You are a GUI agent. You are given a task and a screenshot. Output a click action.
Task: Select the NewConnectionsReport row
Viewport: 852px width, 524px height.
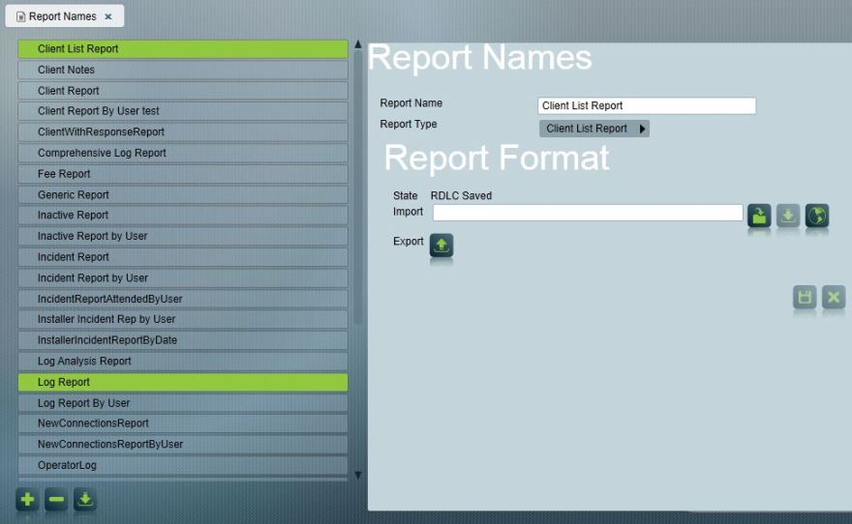pos(183,423)
